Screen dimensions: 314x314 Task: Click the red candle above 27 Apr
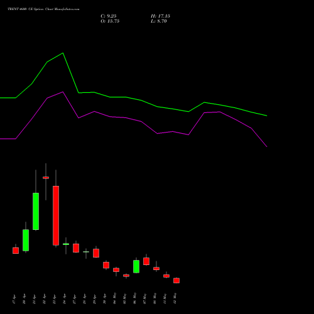pyautogui.click(x=76, y=248)
